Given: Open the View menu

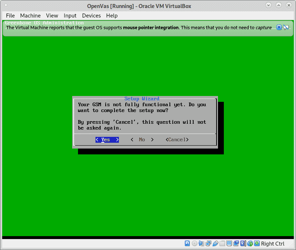Looking at the screenshot, I should pyautogui.click(x=52, y=15).
